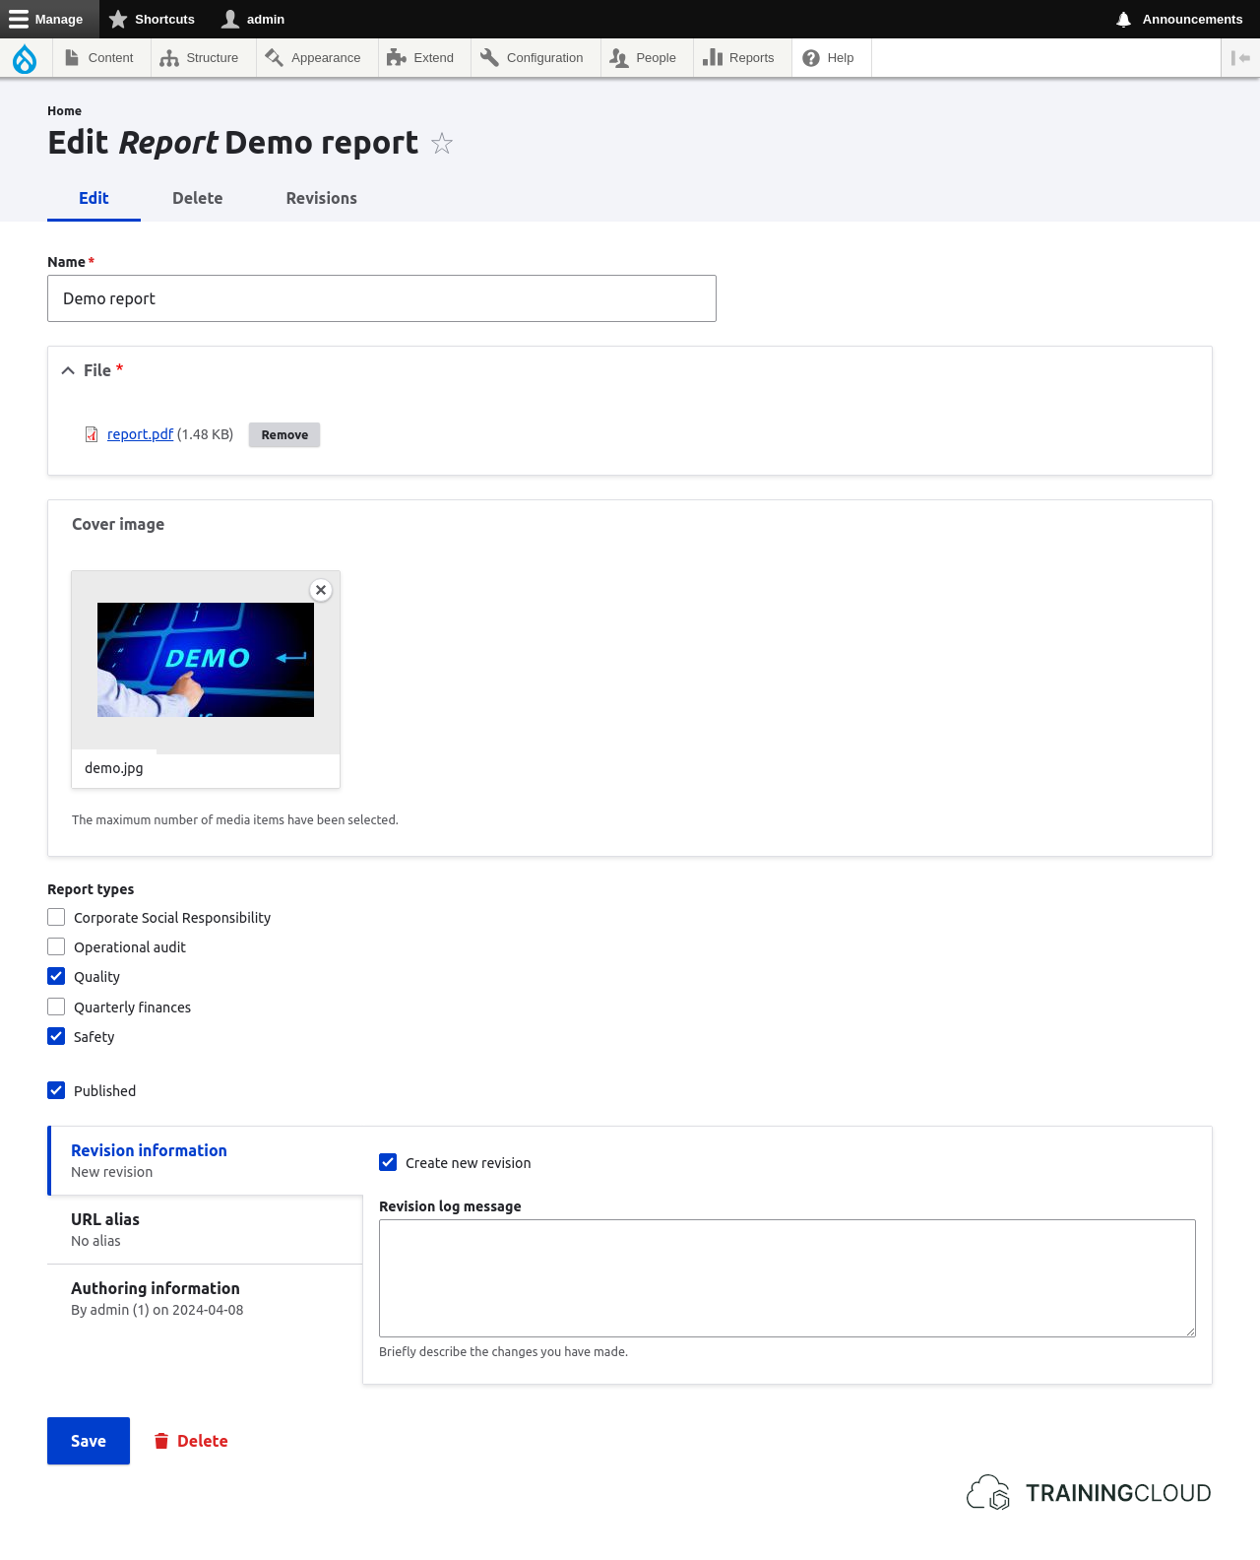Click the Drupal drop logo icon
The height and width of the screenshot is (1560, 1260).
point(25,58)
